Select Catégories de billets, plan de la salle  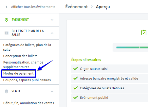(27, 47)
